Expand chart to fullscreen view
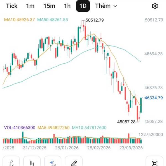The height and width of the screenshot is (166, 166). pos(155,163)
